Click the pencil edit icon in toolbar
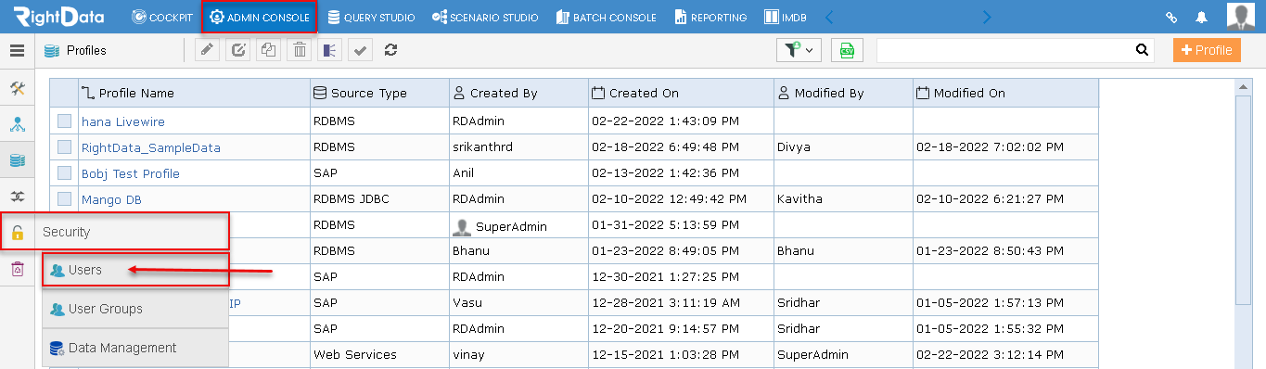This screenshot has width=1266, height=369. coord(208,51)
